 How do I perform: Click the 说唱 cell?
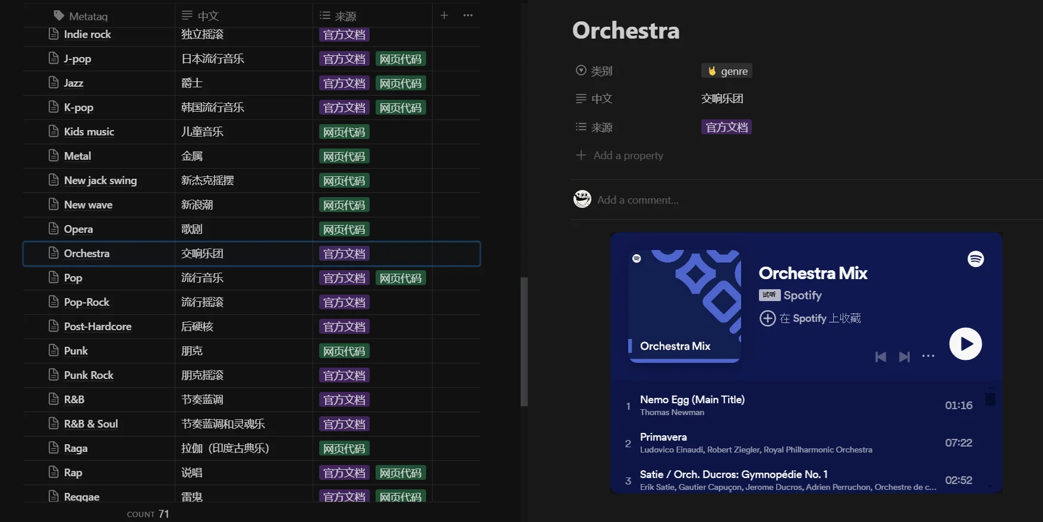(244, 472)
